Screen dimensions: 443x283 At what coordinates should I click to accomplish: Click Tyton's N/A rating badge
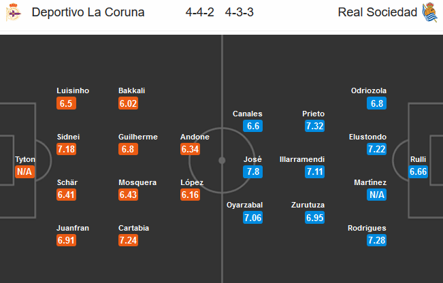tap(24, 172)
